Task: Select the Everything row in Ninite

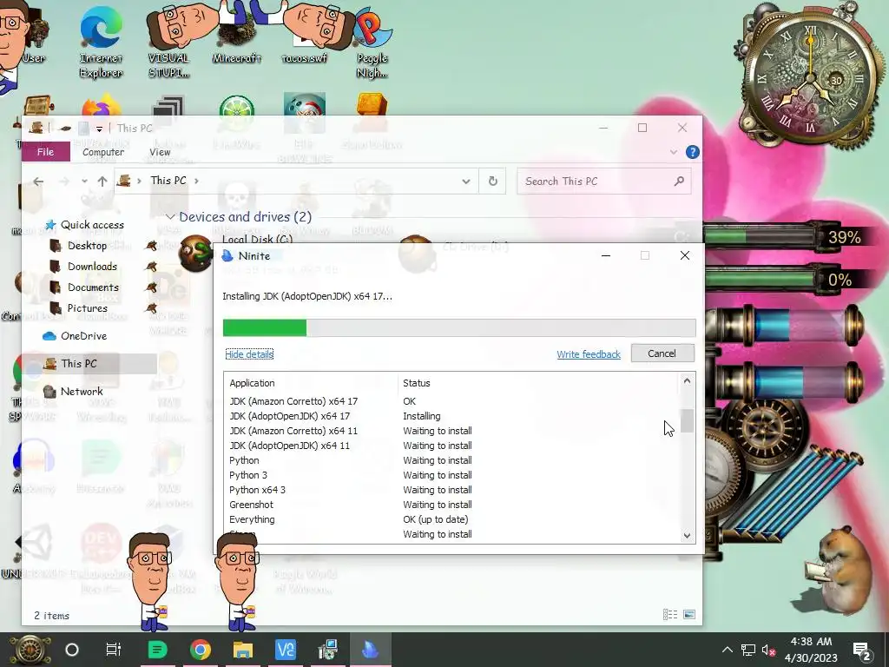Action: [451, 519]
